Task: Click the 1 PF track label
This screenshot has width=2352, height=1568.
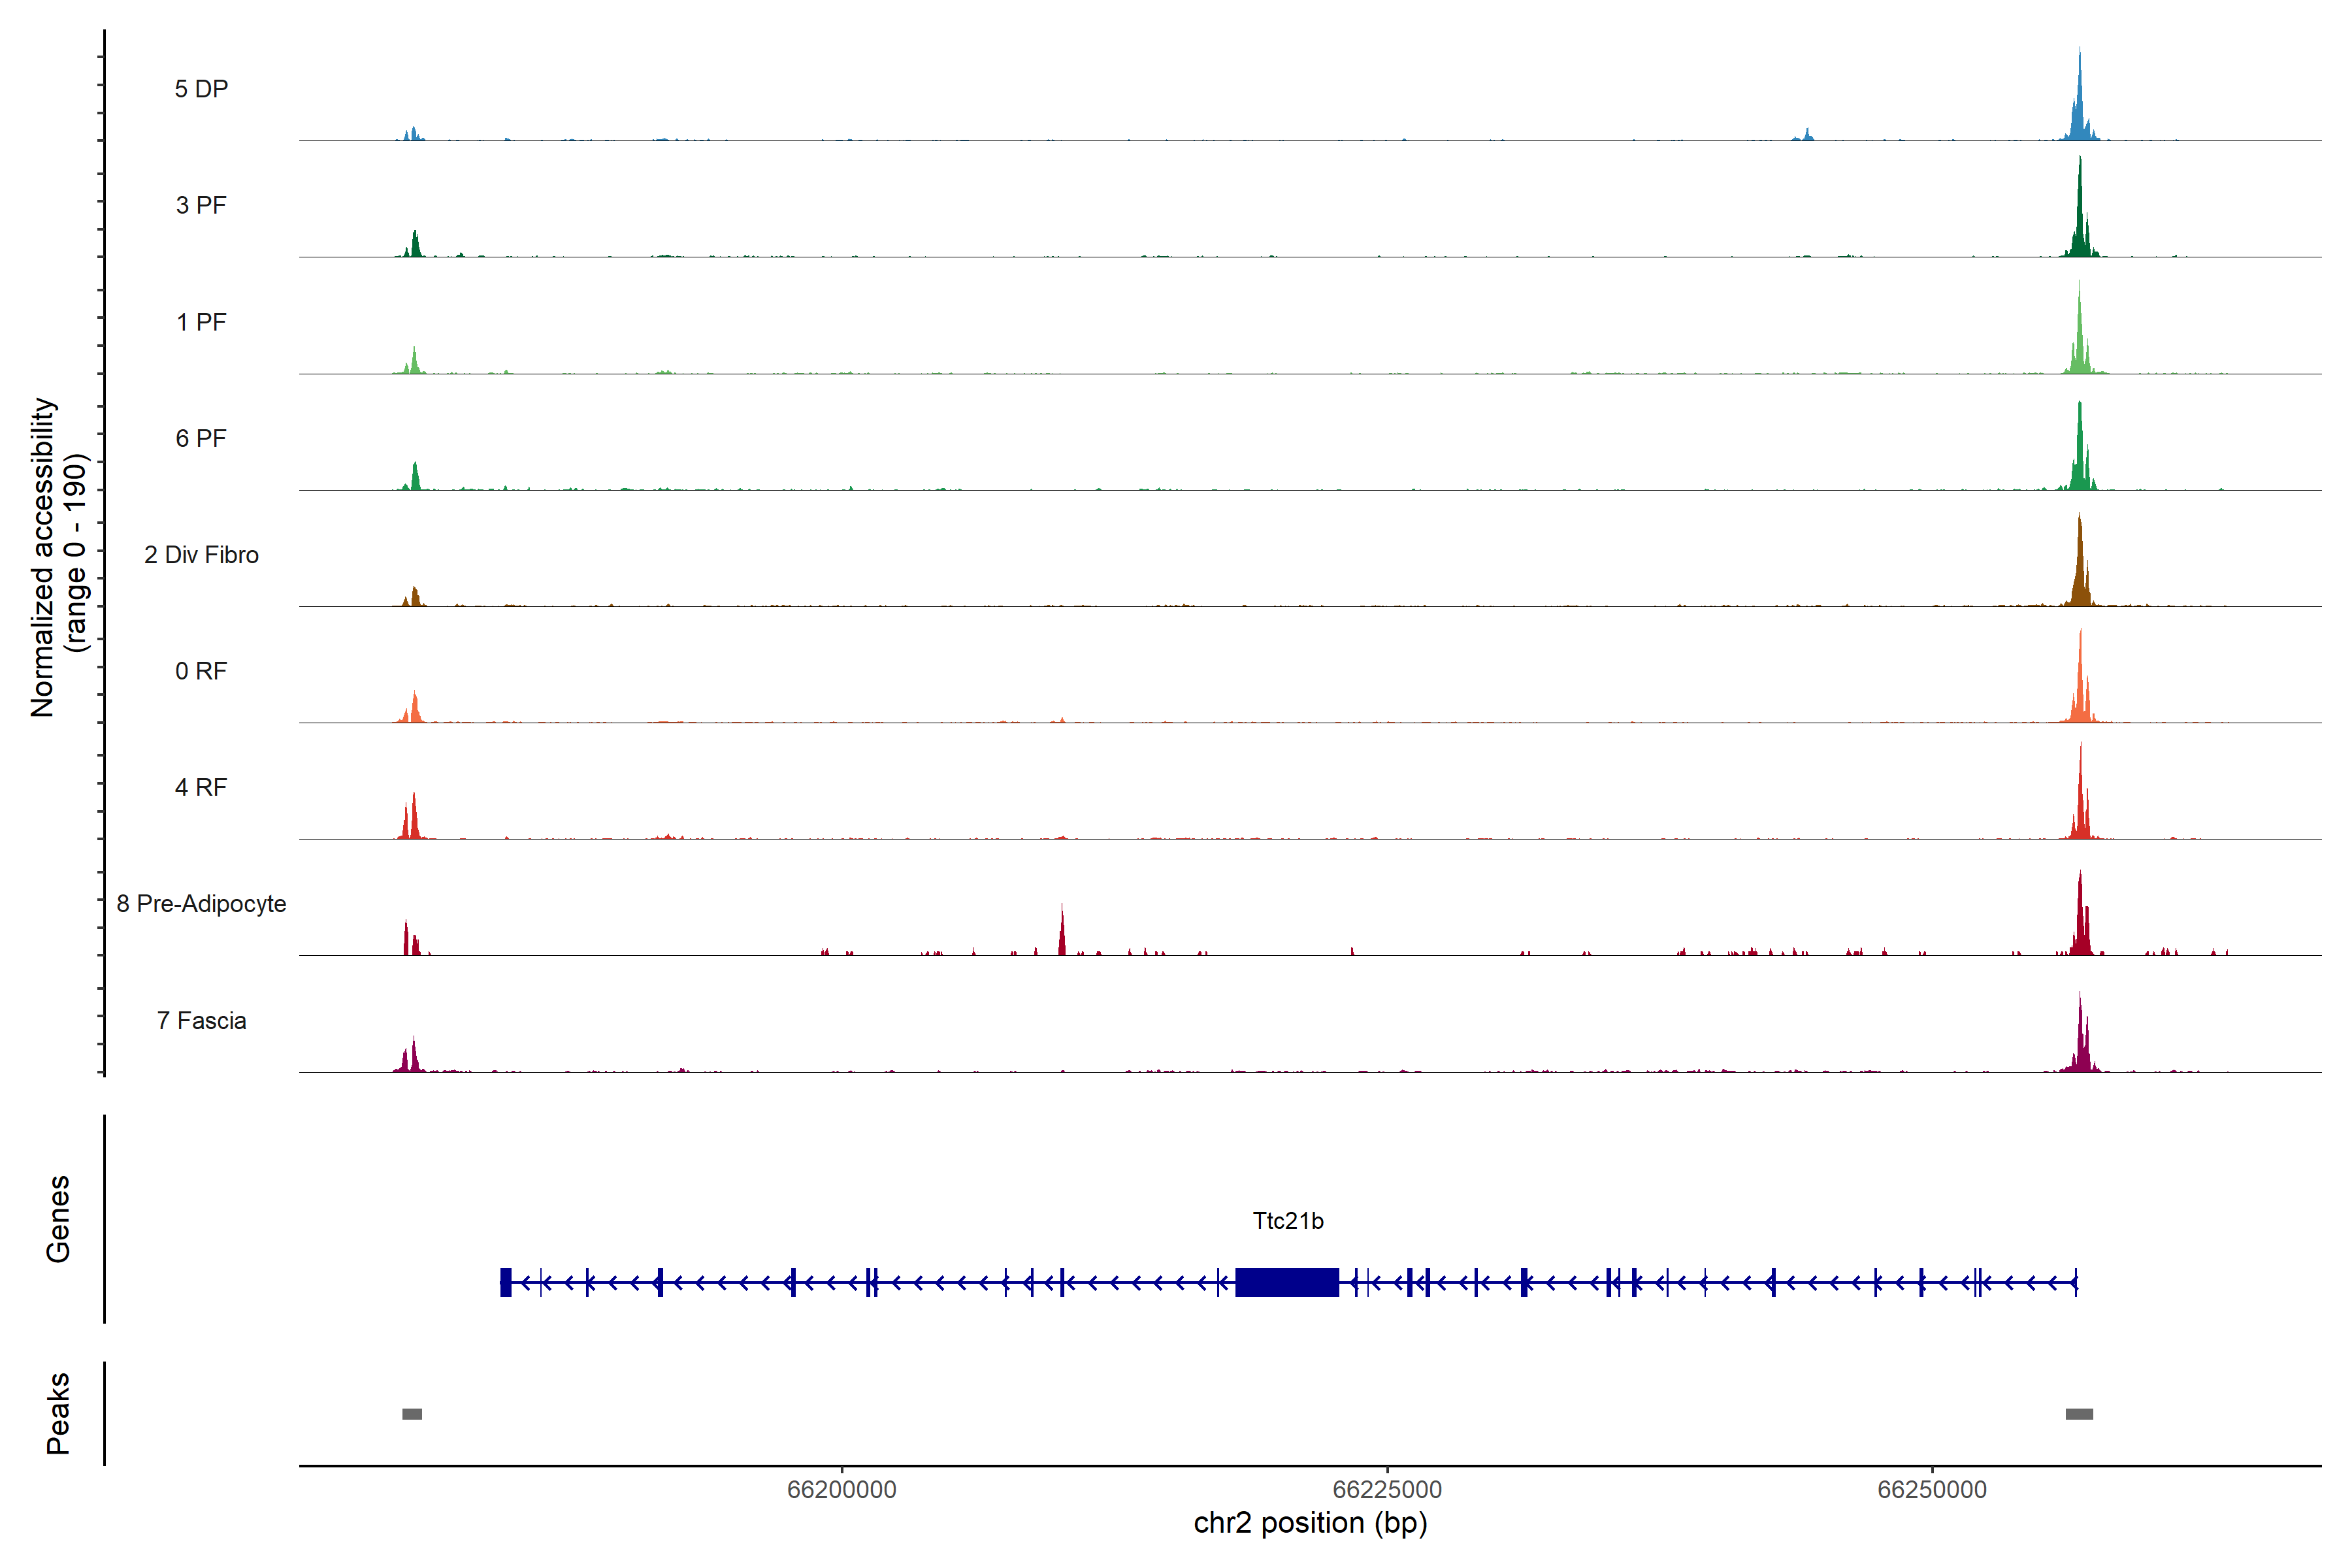Action: [201, 322]
